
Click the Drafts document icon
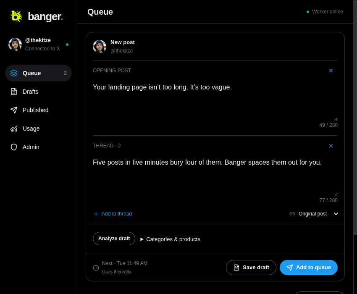pyautogui.click(x=14, y=92)
